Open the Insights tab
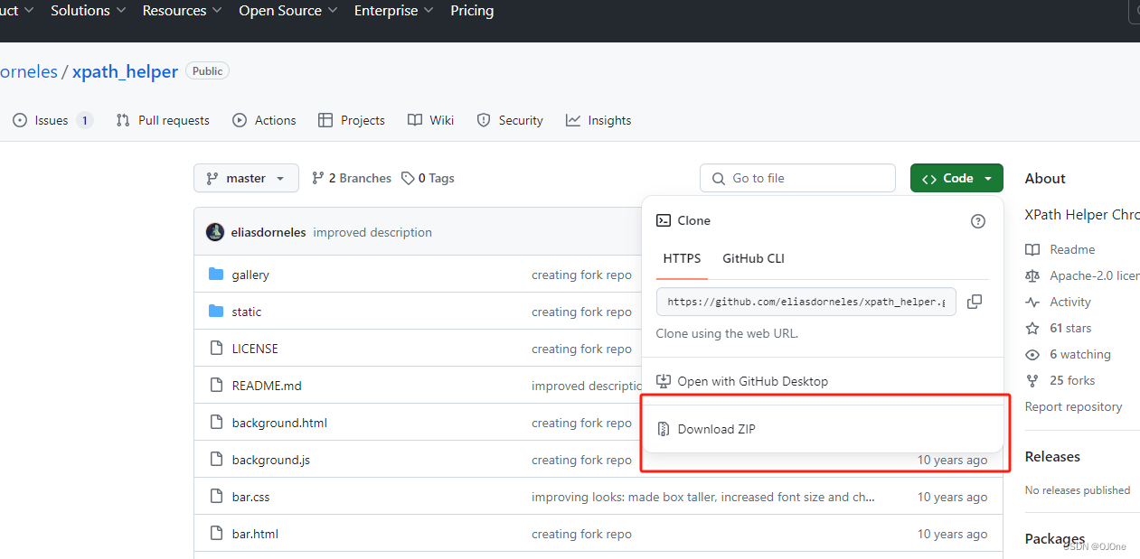 [x=598, y=119]
